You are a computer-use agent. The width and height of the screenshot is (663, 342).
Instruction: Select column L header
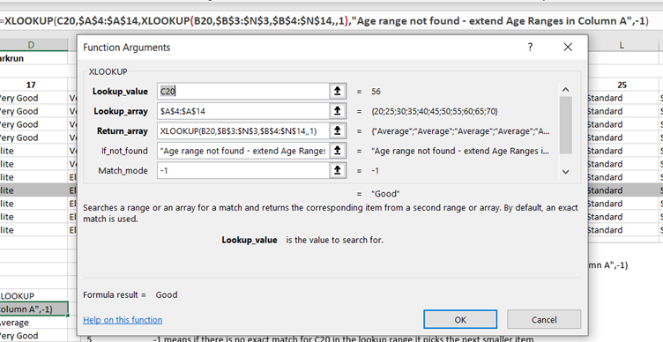point(622,45)
